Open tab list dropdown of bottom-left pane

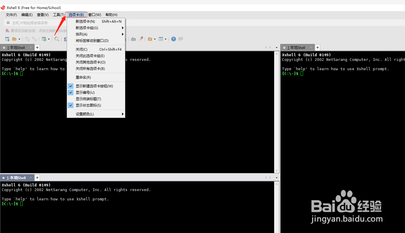pyautogui.click(x=277, y=178)
